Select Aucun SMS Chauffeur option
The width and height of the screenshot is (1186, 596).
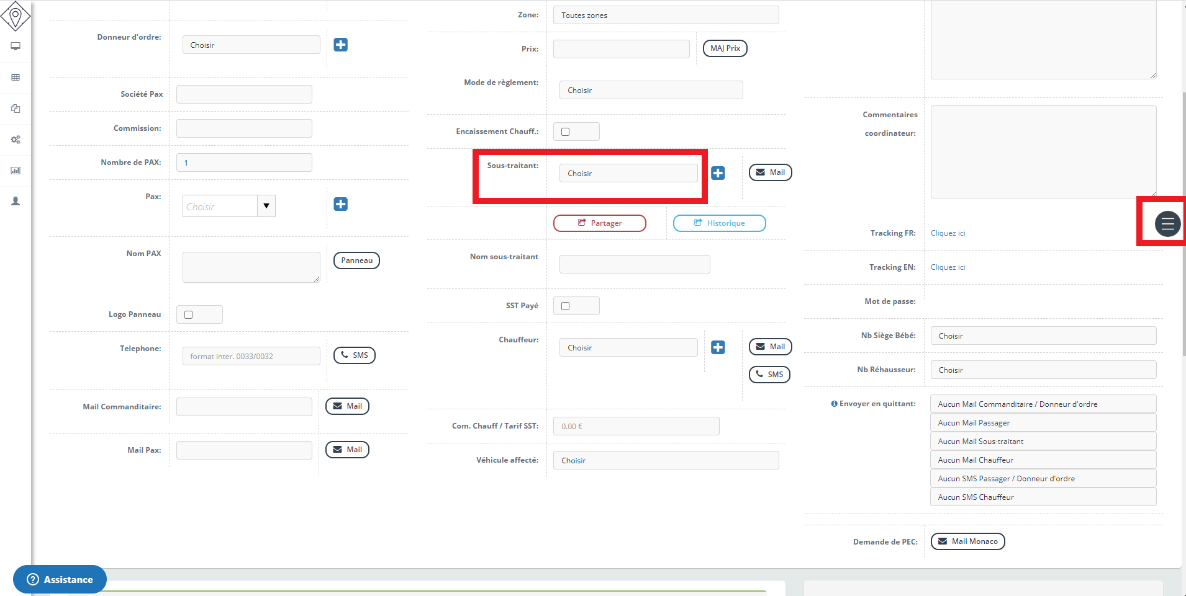coord(1043,497)
